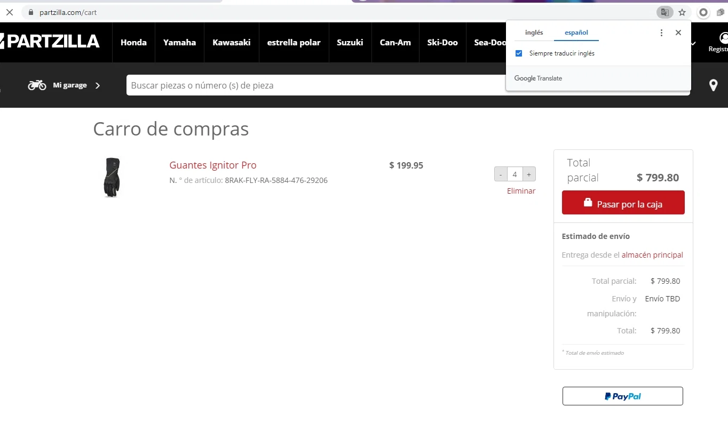The width and height of the screenshot is (728, 431).
Task: Click the Partzilla logo
Action: point(50,41)
